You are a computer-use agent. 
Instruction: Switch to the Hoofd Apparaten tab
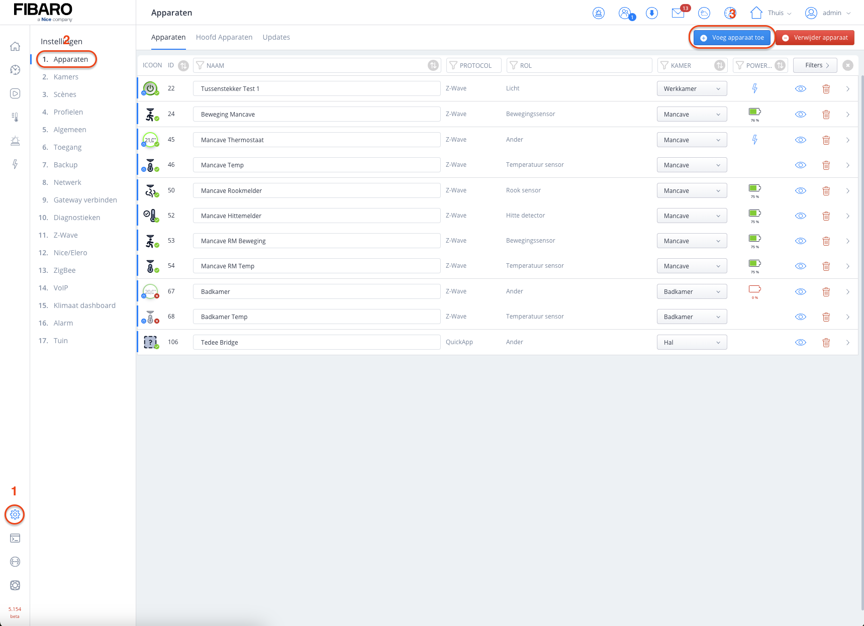[x=224, y=37]
